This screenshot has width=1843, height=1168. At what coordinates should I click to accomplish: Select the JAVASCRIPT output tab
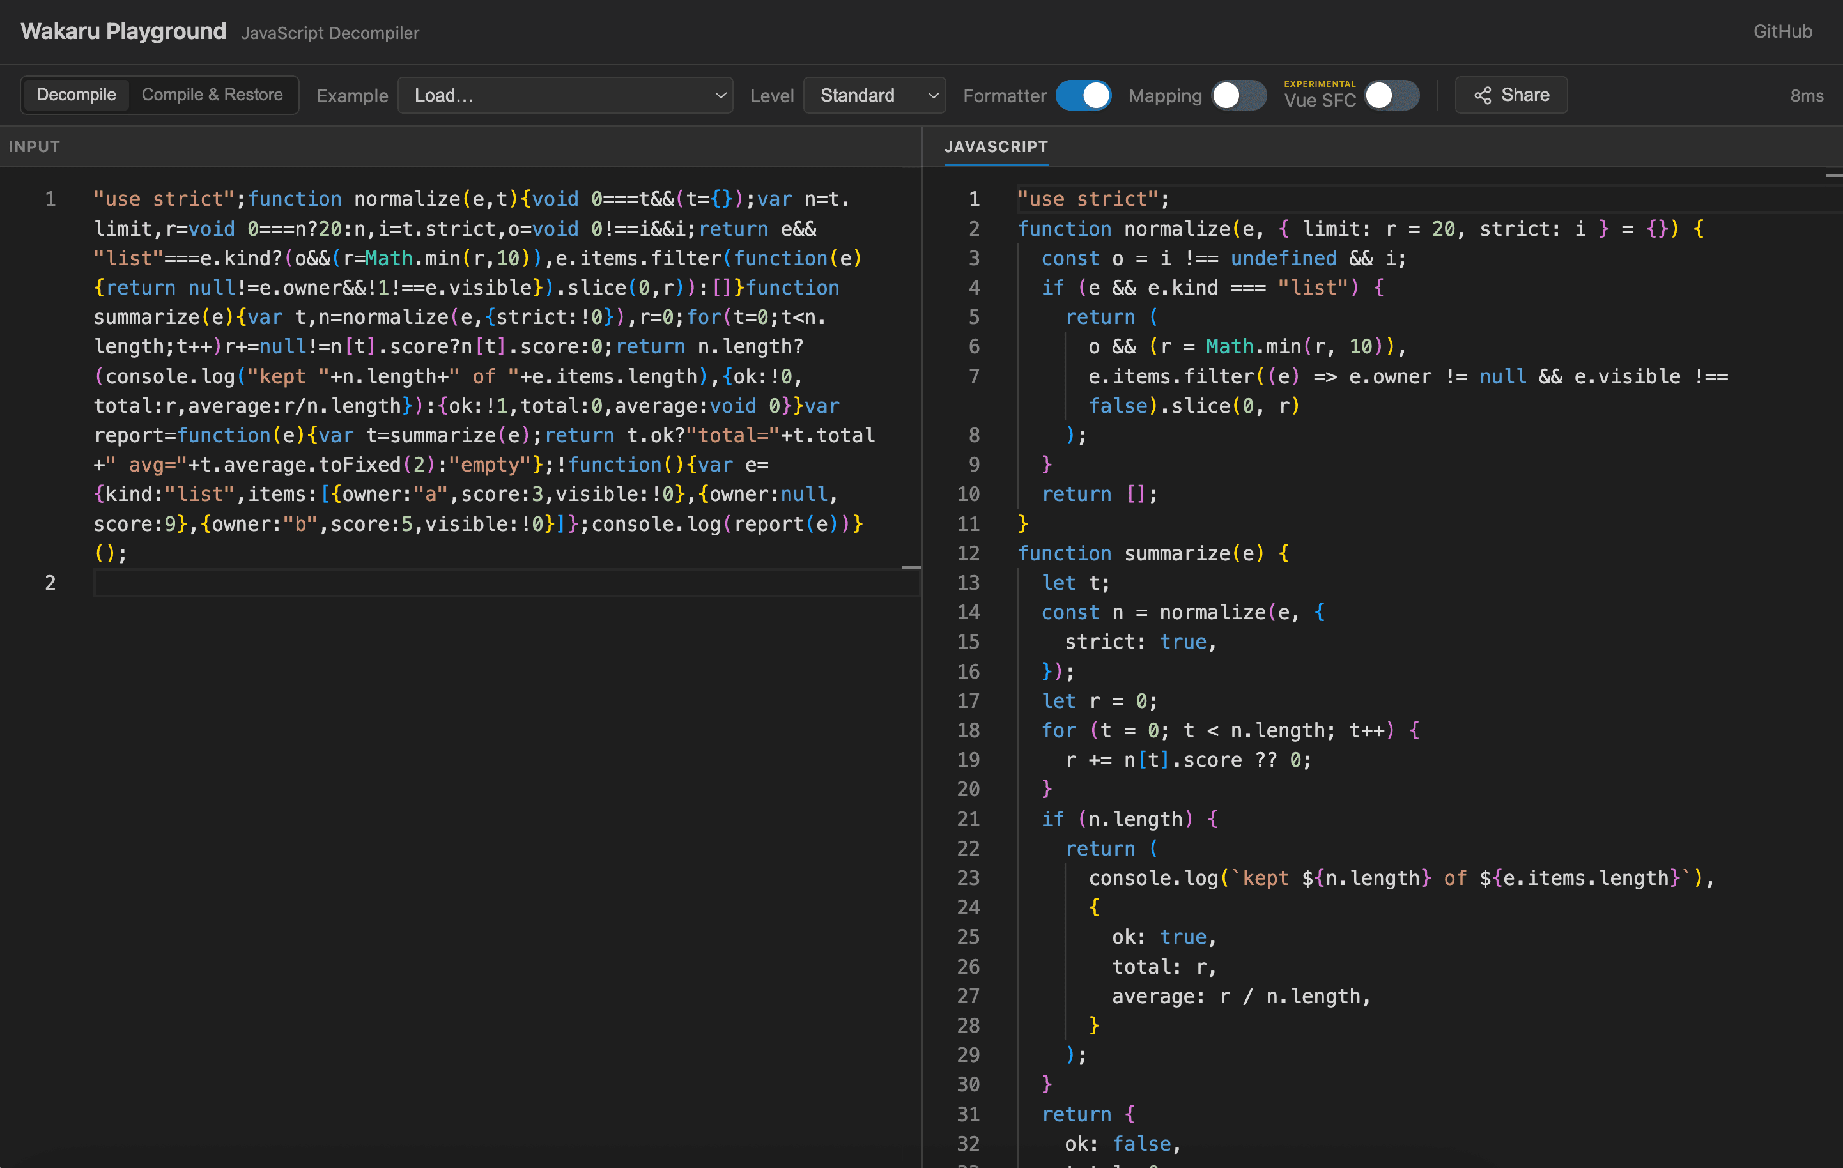tap(996, 146)
